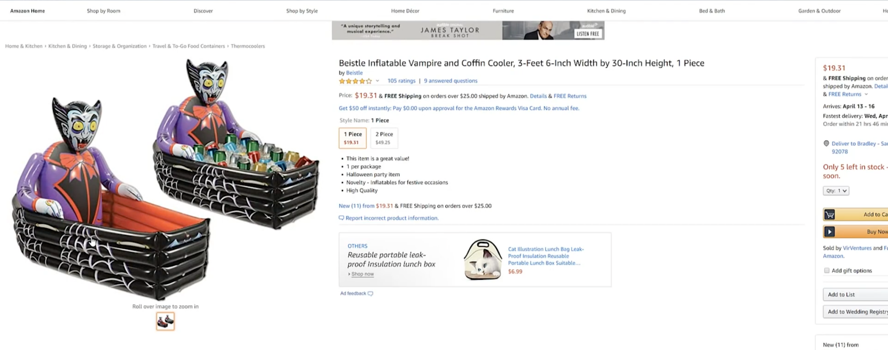Click the Report incorrect product information speech icon
This screenshot has width=888, height=350.
(341, 218)
